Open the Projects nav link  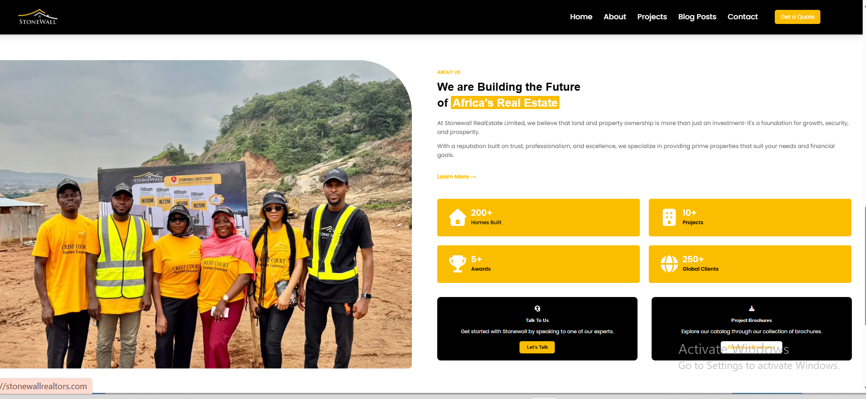tap(652, 17)
